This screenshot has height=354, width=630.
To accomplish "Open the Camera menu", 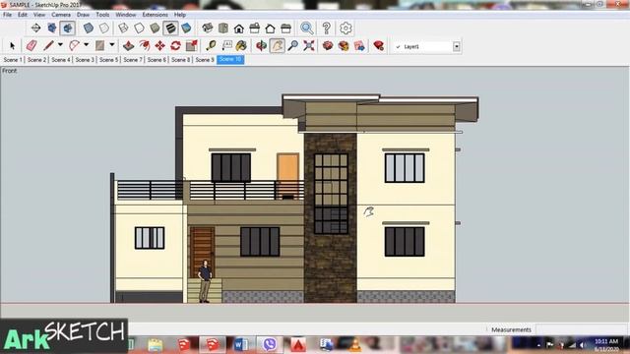I will click(61, 15).
